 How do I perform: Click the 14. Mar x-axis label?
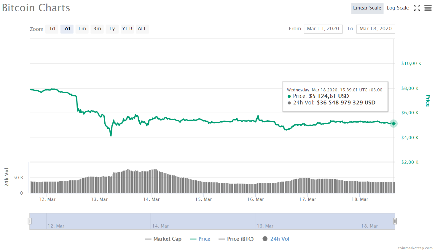[152, 199]
